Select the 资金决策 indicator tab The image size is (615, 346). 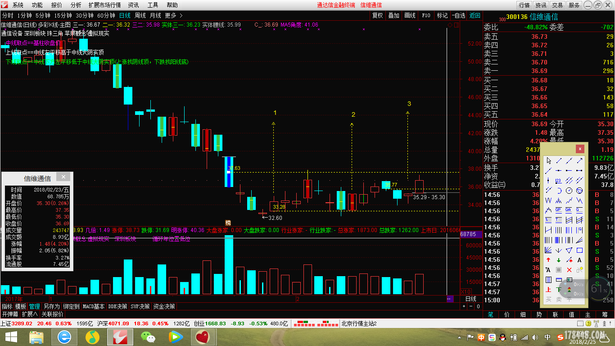164,306
